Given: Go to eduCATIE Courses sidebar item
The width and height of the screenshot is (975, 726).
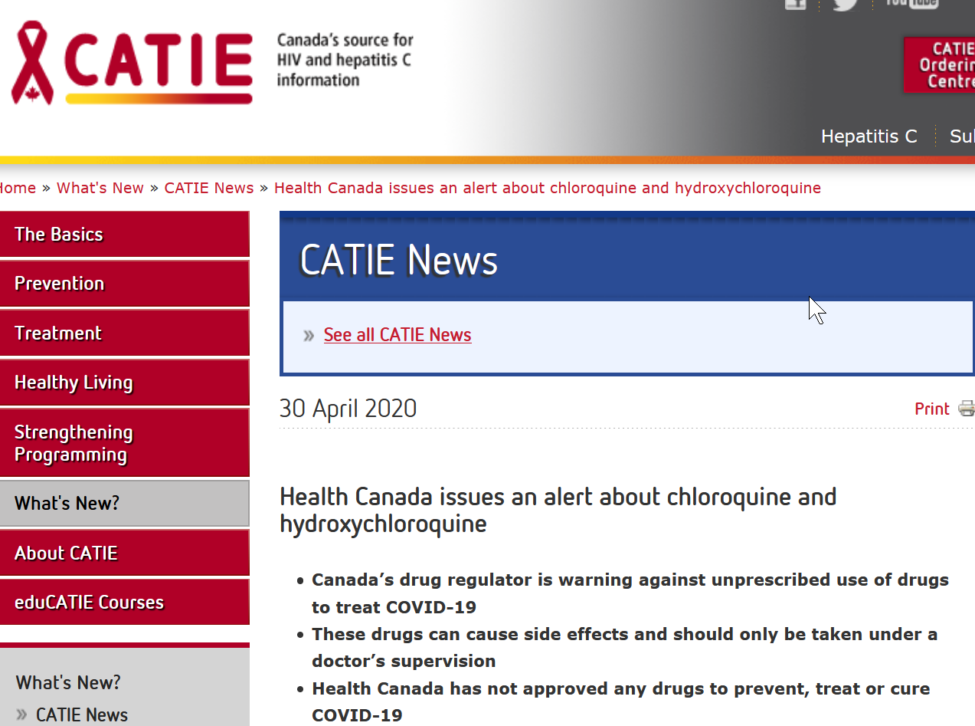Looking at the screenshot, I should click(125, 602).
